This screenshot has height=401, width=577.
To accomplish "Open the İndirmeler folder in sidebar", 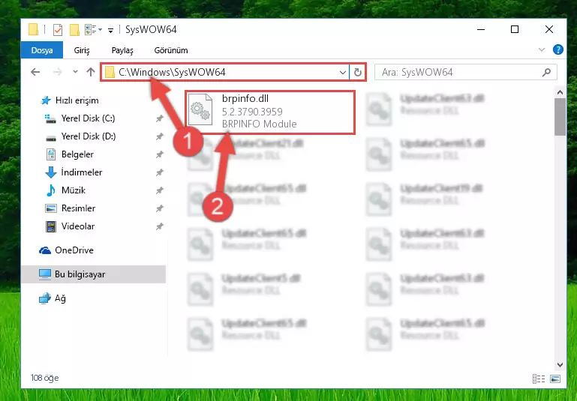I will click(x=81, y=172).
